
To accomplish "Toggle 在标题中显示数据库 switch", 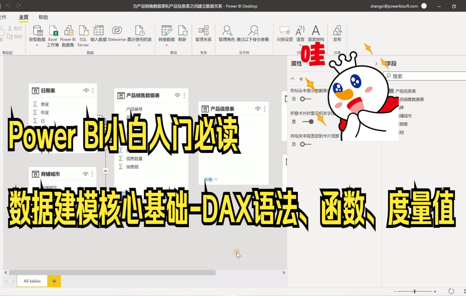I will pos(306,99).
